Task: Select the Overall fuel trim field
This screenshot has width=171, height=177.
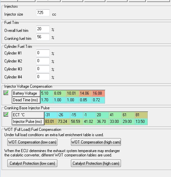Action: (x=43, y=29)
